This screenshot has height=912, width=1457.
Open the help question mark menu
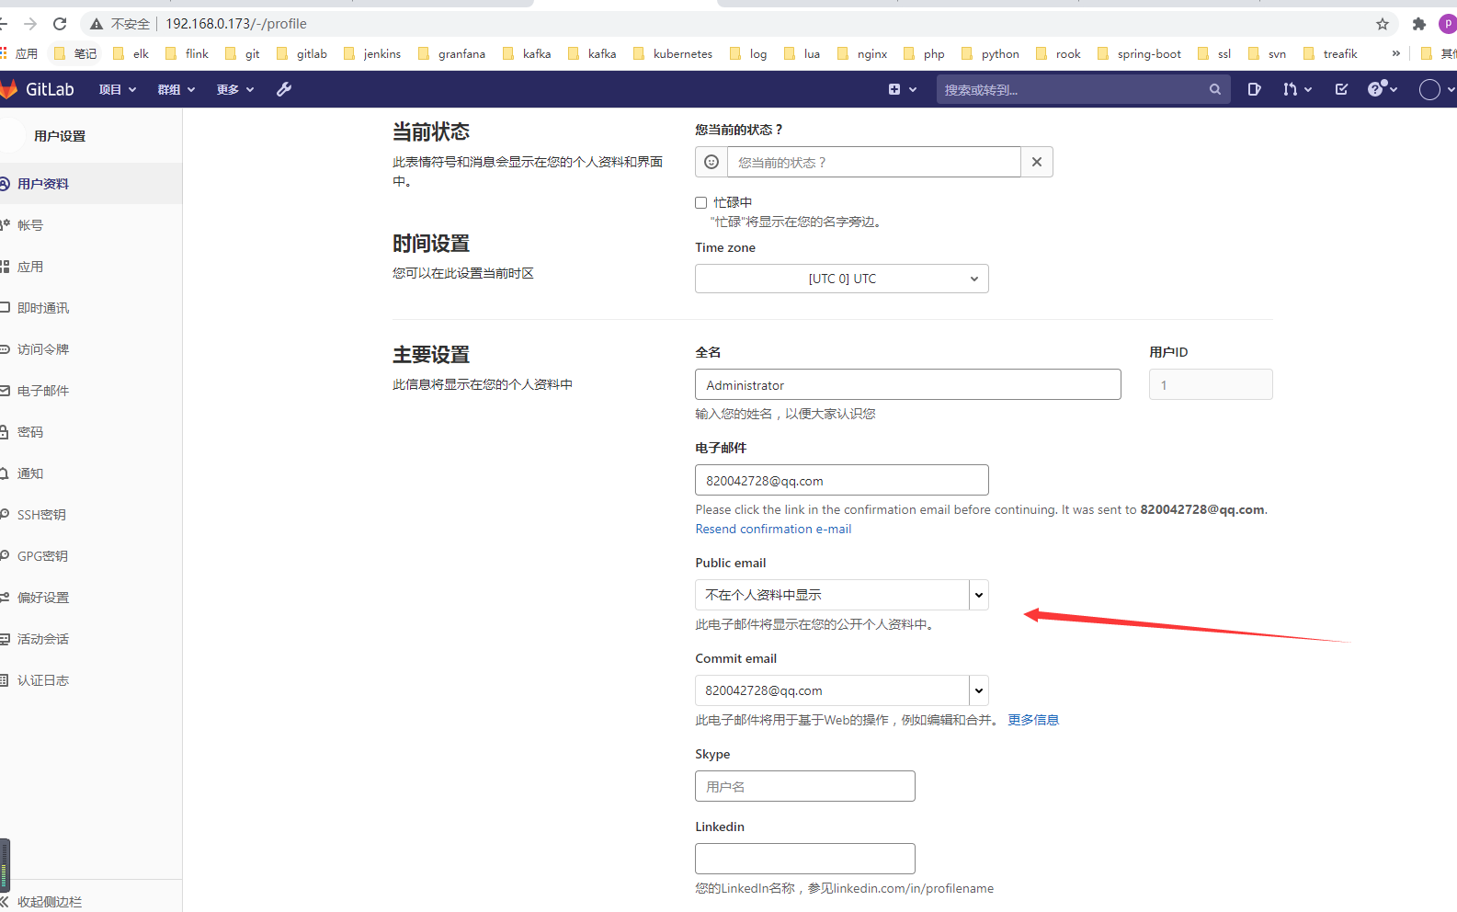click(x=1383, y=89)
